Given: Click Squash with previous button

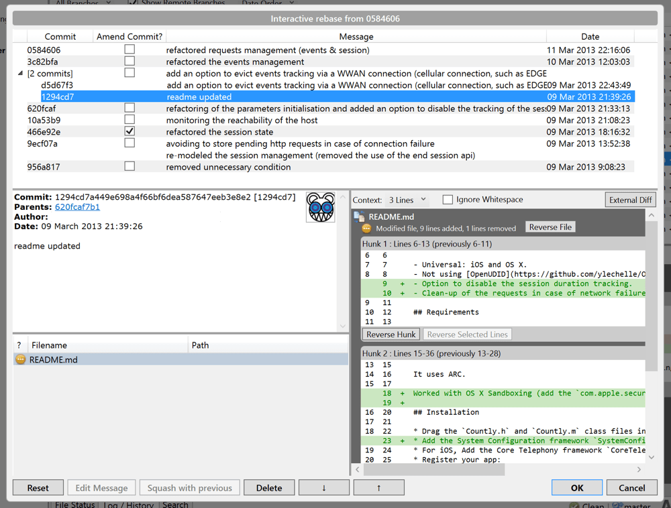Looking at the screenshot, I should click(x=190, y=487).
